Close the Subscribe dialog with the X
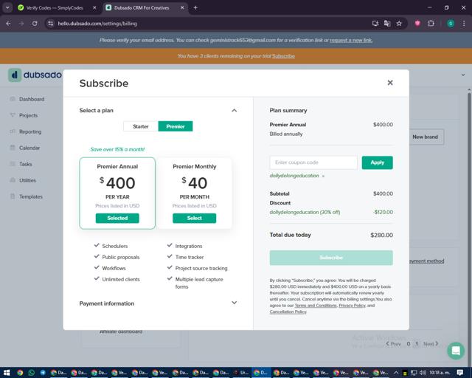472x378 pixels. click(390, 83)
